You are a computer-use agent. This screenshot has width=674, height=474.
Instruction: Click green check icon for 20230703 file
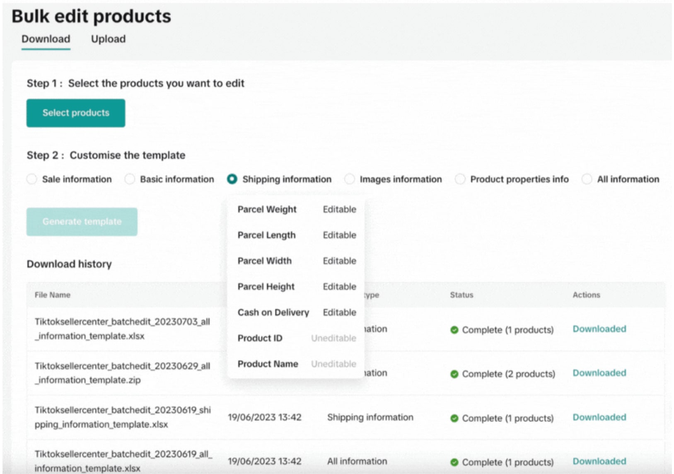[x=454, y=330]
